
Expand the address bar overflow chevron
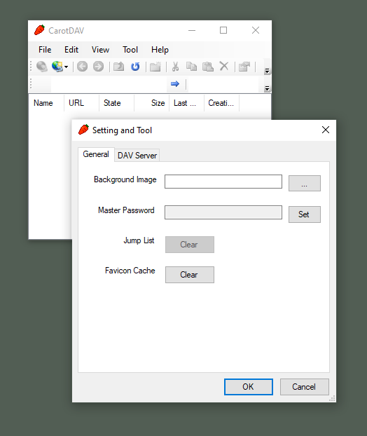click(267, 88)
